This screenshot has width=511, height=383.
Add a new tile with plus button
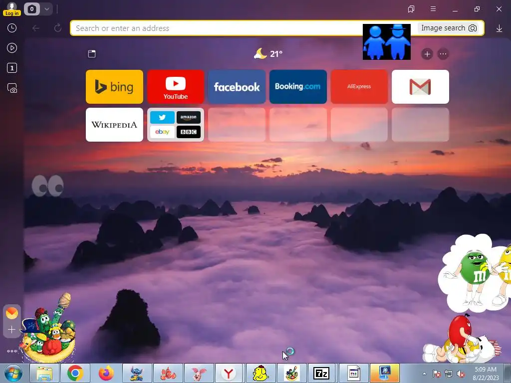[x=427, y=54]
